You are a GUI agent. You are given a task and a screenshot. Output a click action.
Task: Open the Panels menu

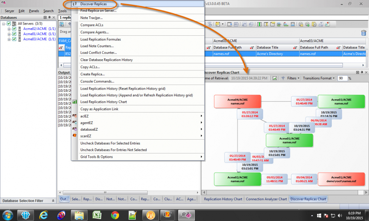(34, 11)
